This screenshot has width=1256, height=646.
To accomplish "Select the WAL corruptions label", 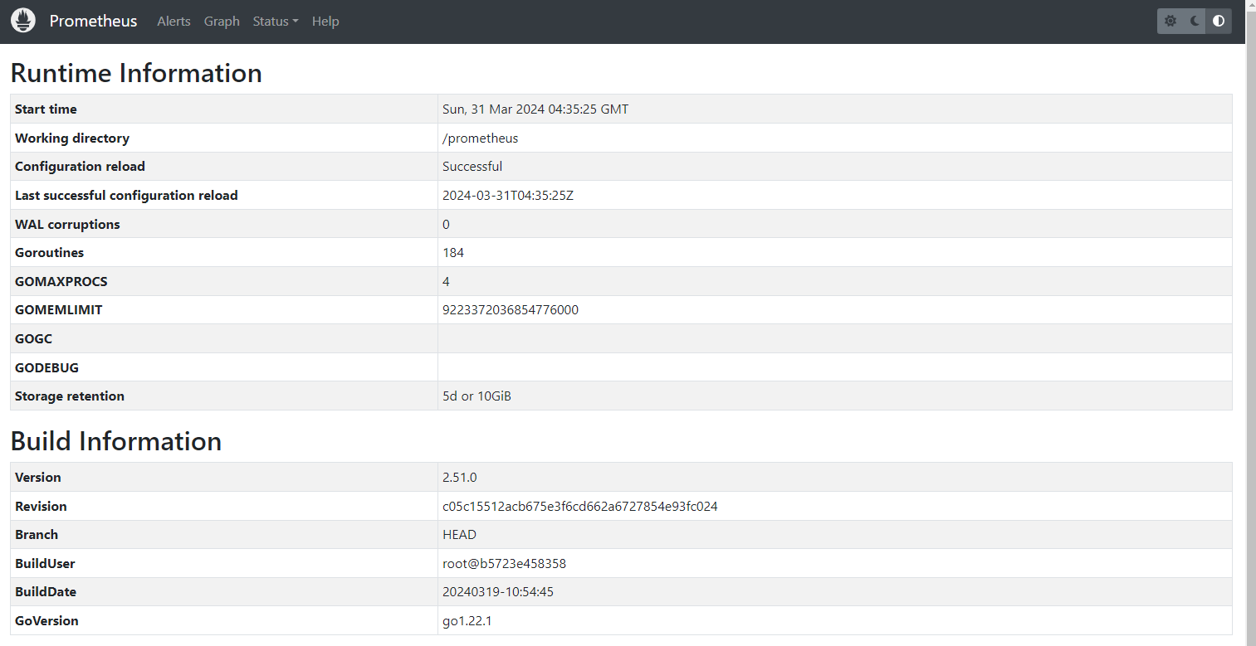I will point(67,224).
